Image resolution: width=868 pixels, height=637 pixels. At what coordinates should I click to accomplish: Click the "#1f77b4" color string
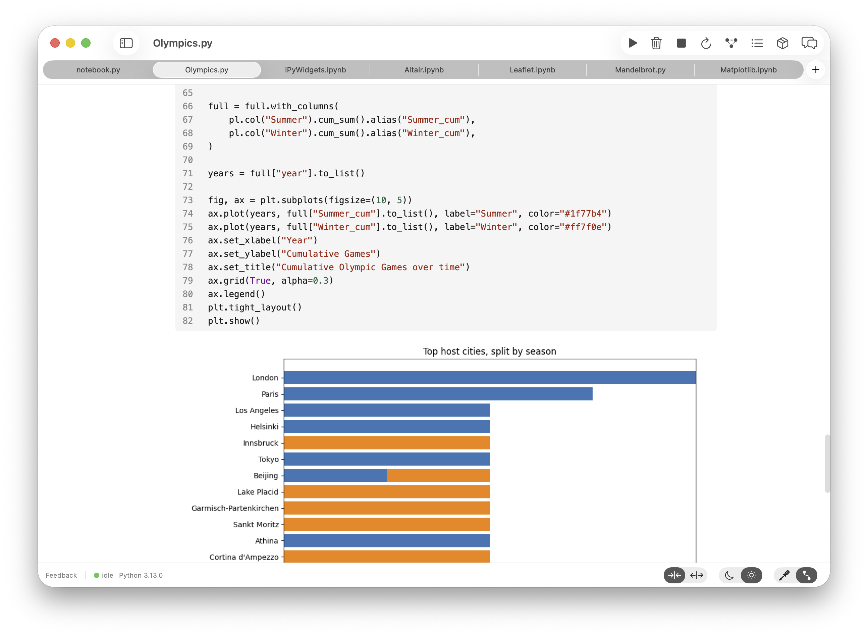583,213
